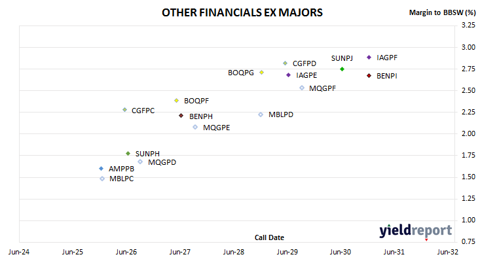
Task: Click the SUNPJ green diamond marker
Action: click(x=342, y=69)
